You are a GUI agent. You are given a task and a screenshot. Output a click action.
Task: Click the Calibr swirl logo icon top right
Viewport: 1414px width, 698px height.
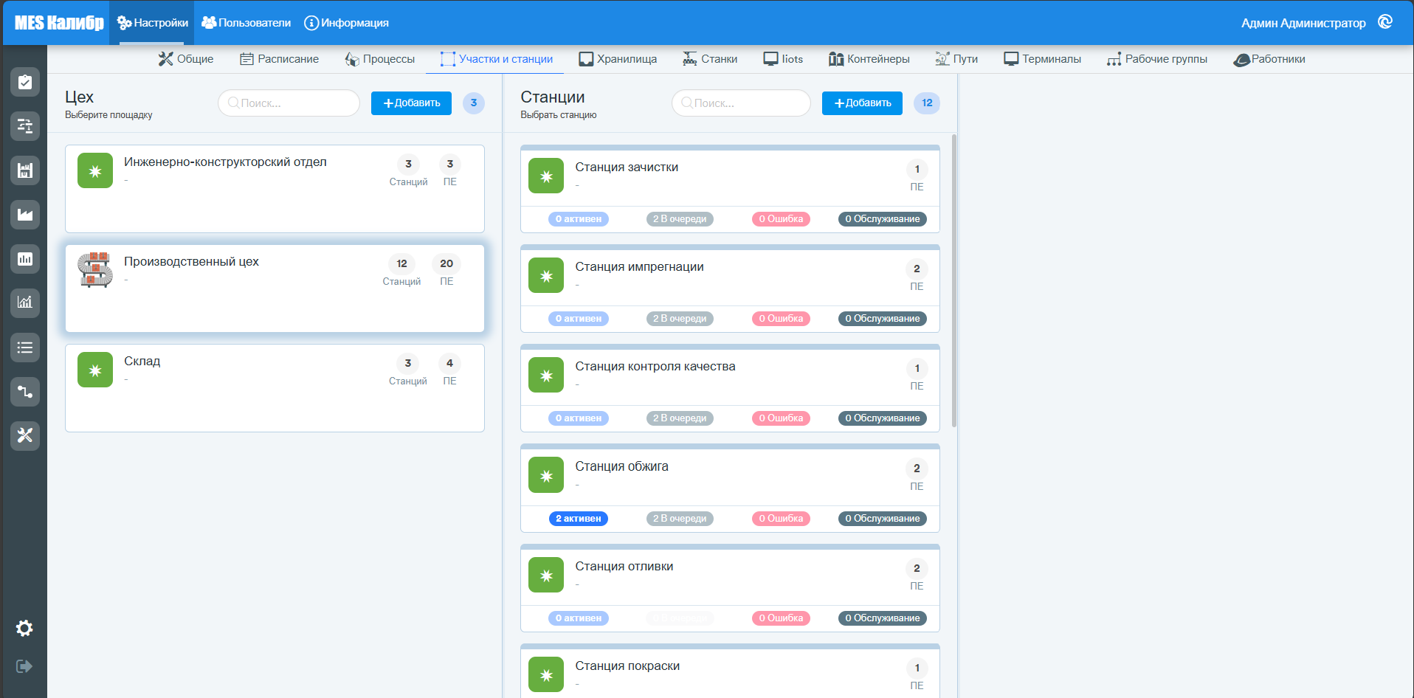point(1385,22)
